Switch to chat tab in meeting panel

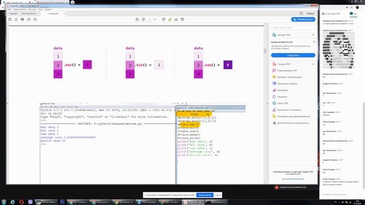354,14
